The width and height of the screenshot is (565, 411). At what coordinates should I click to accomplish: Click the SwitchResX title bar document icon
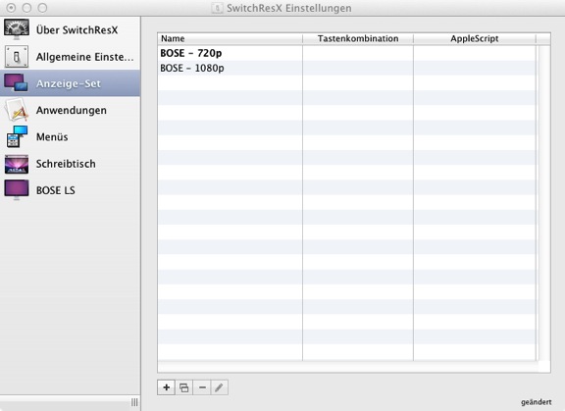pyautogui.click(x=217, y=8)
